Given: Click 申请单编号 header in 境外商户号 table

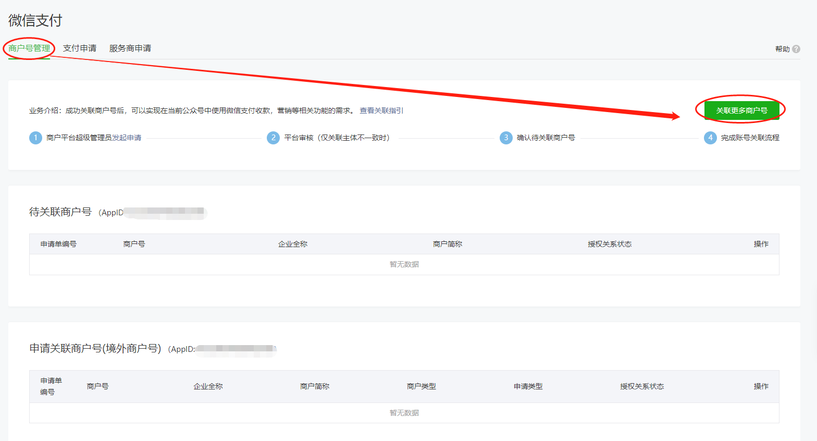Looking at the screenshot, I should [x=51, y=386].
